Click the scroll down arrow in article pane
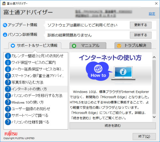 pyautogui.click(x=154, y=117)
